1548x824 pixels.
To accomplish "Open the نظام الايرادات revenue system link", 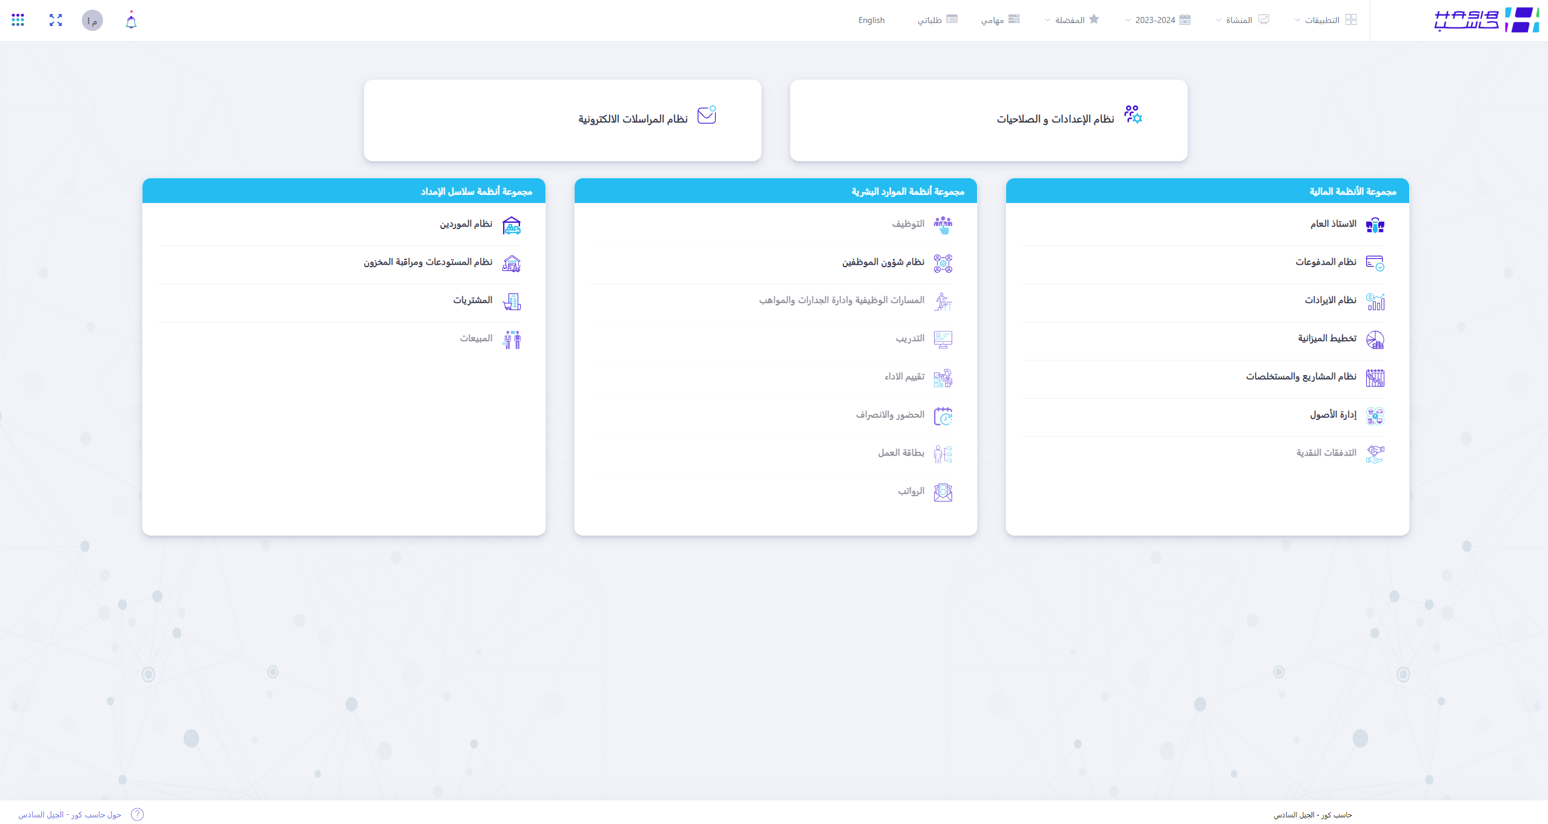I will [x=1330, y=300].
